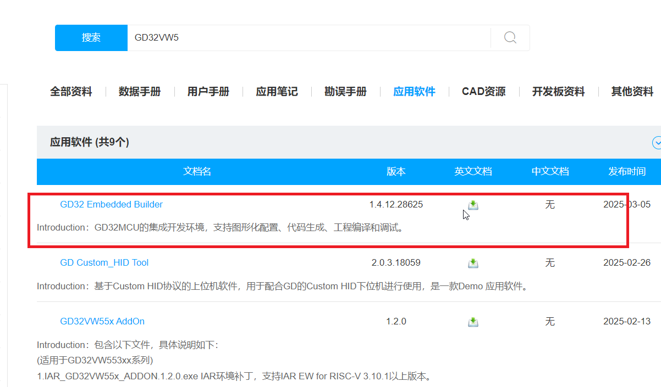Show the 勘误手册 tab
Image resolution: width=661 pixels, height=387 pixels.
point(345,92)
